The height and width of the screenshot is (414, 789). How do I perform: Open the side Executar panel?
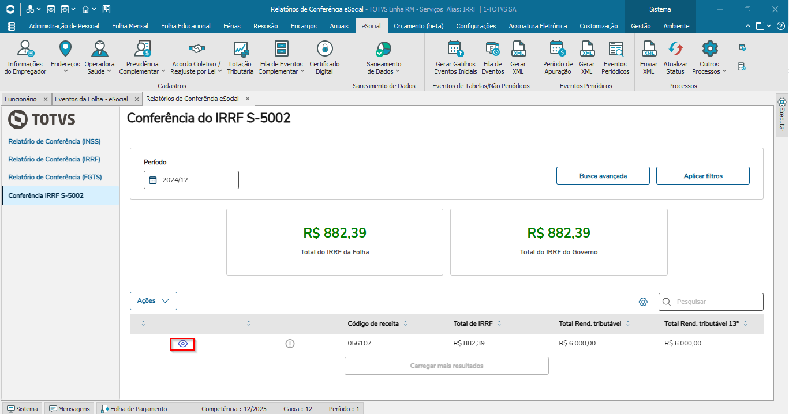coord(782,115)
